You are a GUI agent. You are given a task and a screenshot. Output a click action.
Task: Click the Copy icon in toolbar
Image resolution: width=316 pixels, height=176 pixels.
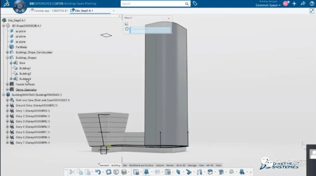80,172
